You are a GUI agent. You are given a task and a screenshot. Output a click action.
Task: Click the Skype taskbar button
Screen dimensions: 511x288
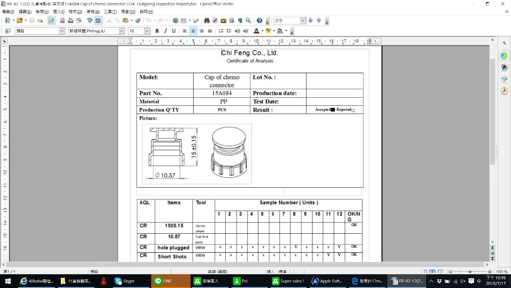coord(125,281)
